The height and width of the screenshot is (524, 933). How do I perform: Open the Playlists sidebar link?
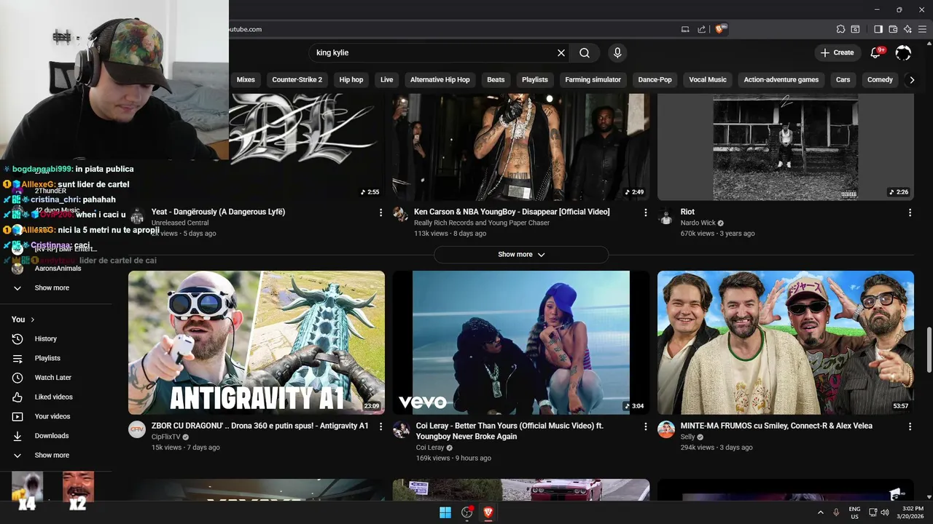(x=47, y=359)
